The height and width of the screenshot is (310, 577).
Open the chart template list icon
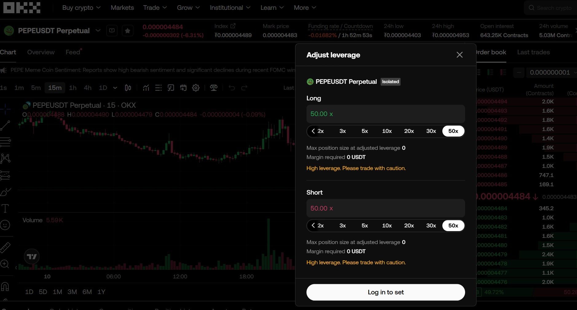pos(158,88)
